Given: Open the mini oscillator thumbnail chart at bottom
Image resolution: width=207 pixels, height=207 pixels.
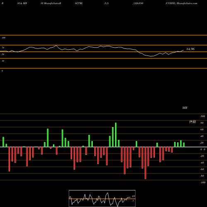Looking at the screenshot, I should click(x=102, y=198).
